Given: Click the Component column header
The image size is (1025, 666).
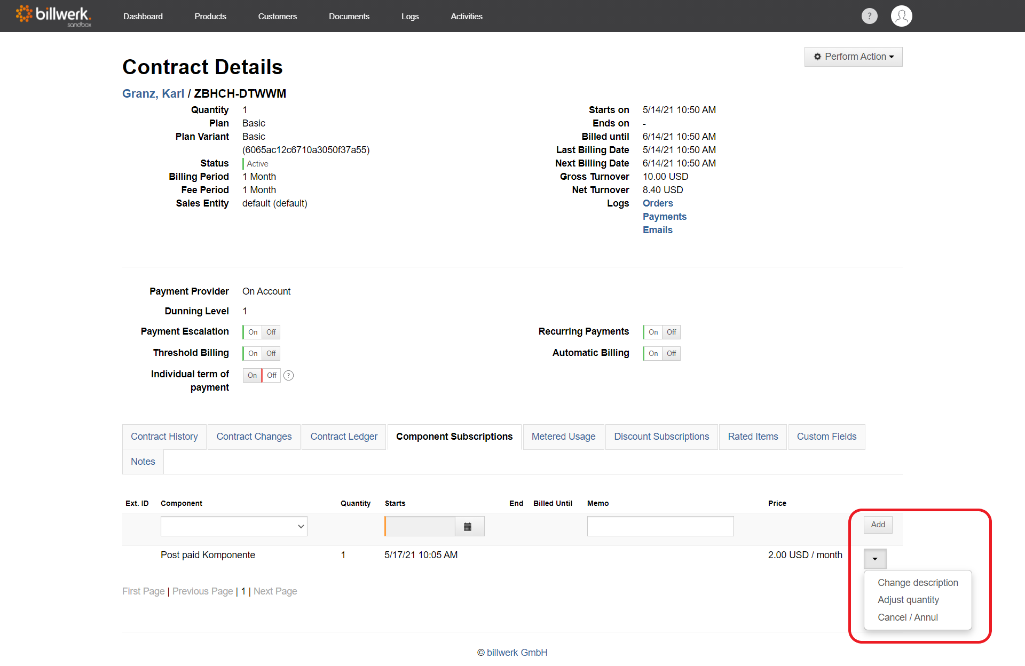Looking at the screenshot, I should pyautogui.click(x=182, y=503).
